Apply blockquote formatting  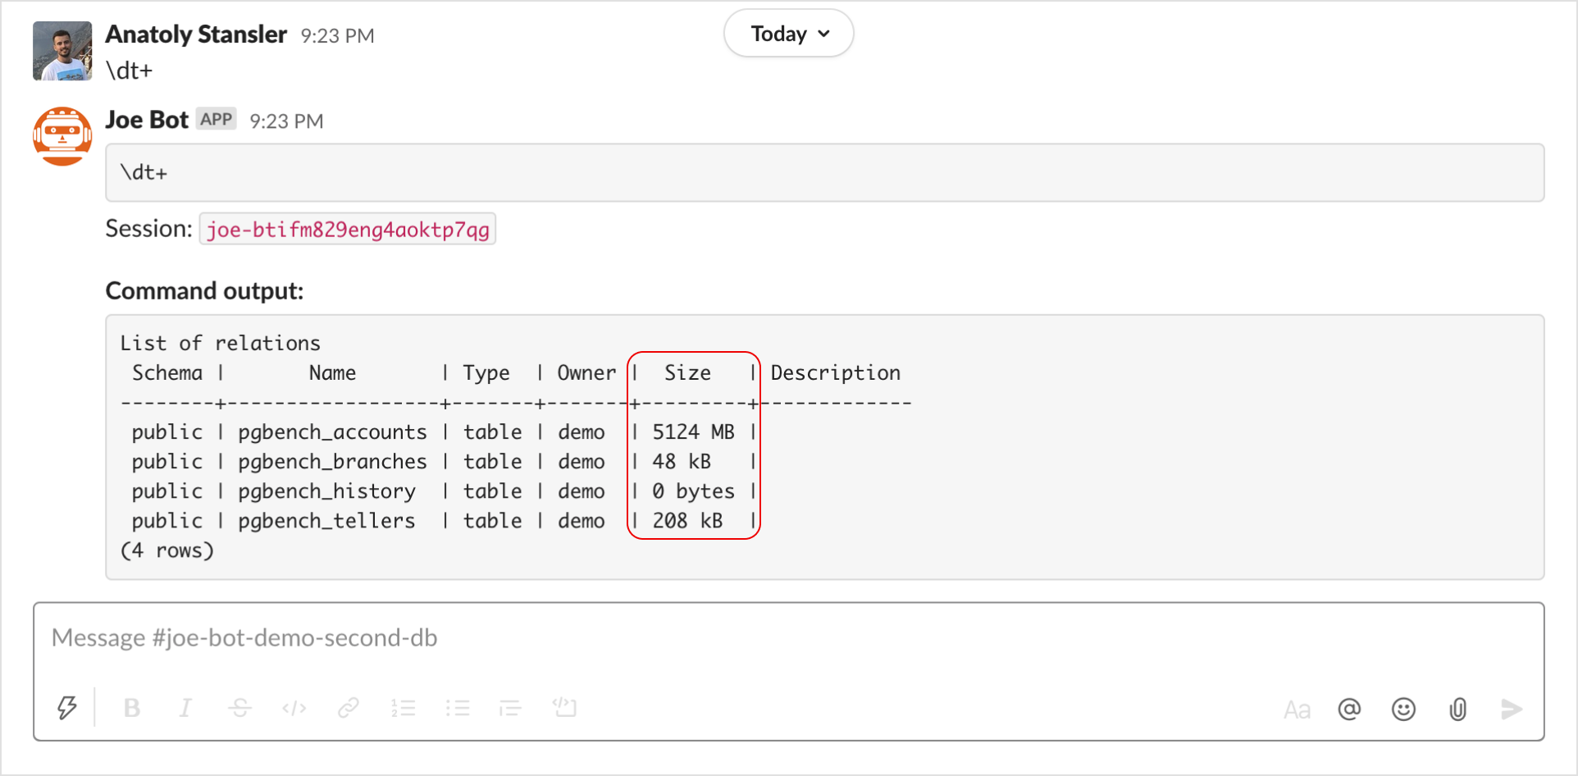point(510,708)
